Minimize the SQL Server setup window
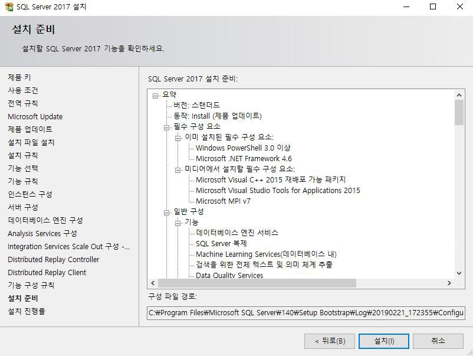The height and width of the screenshot is (356, 473). coord(406,6)
